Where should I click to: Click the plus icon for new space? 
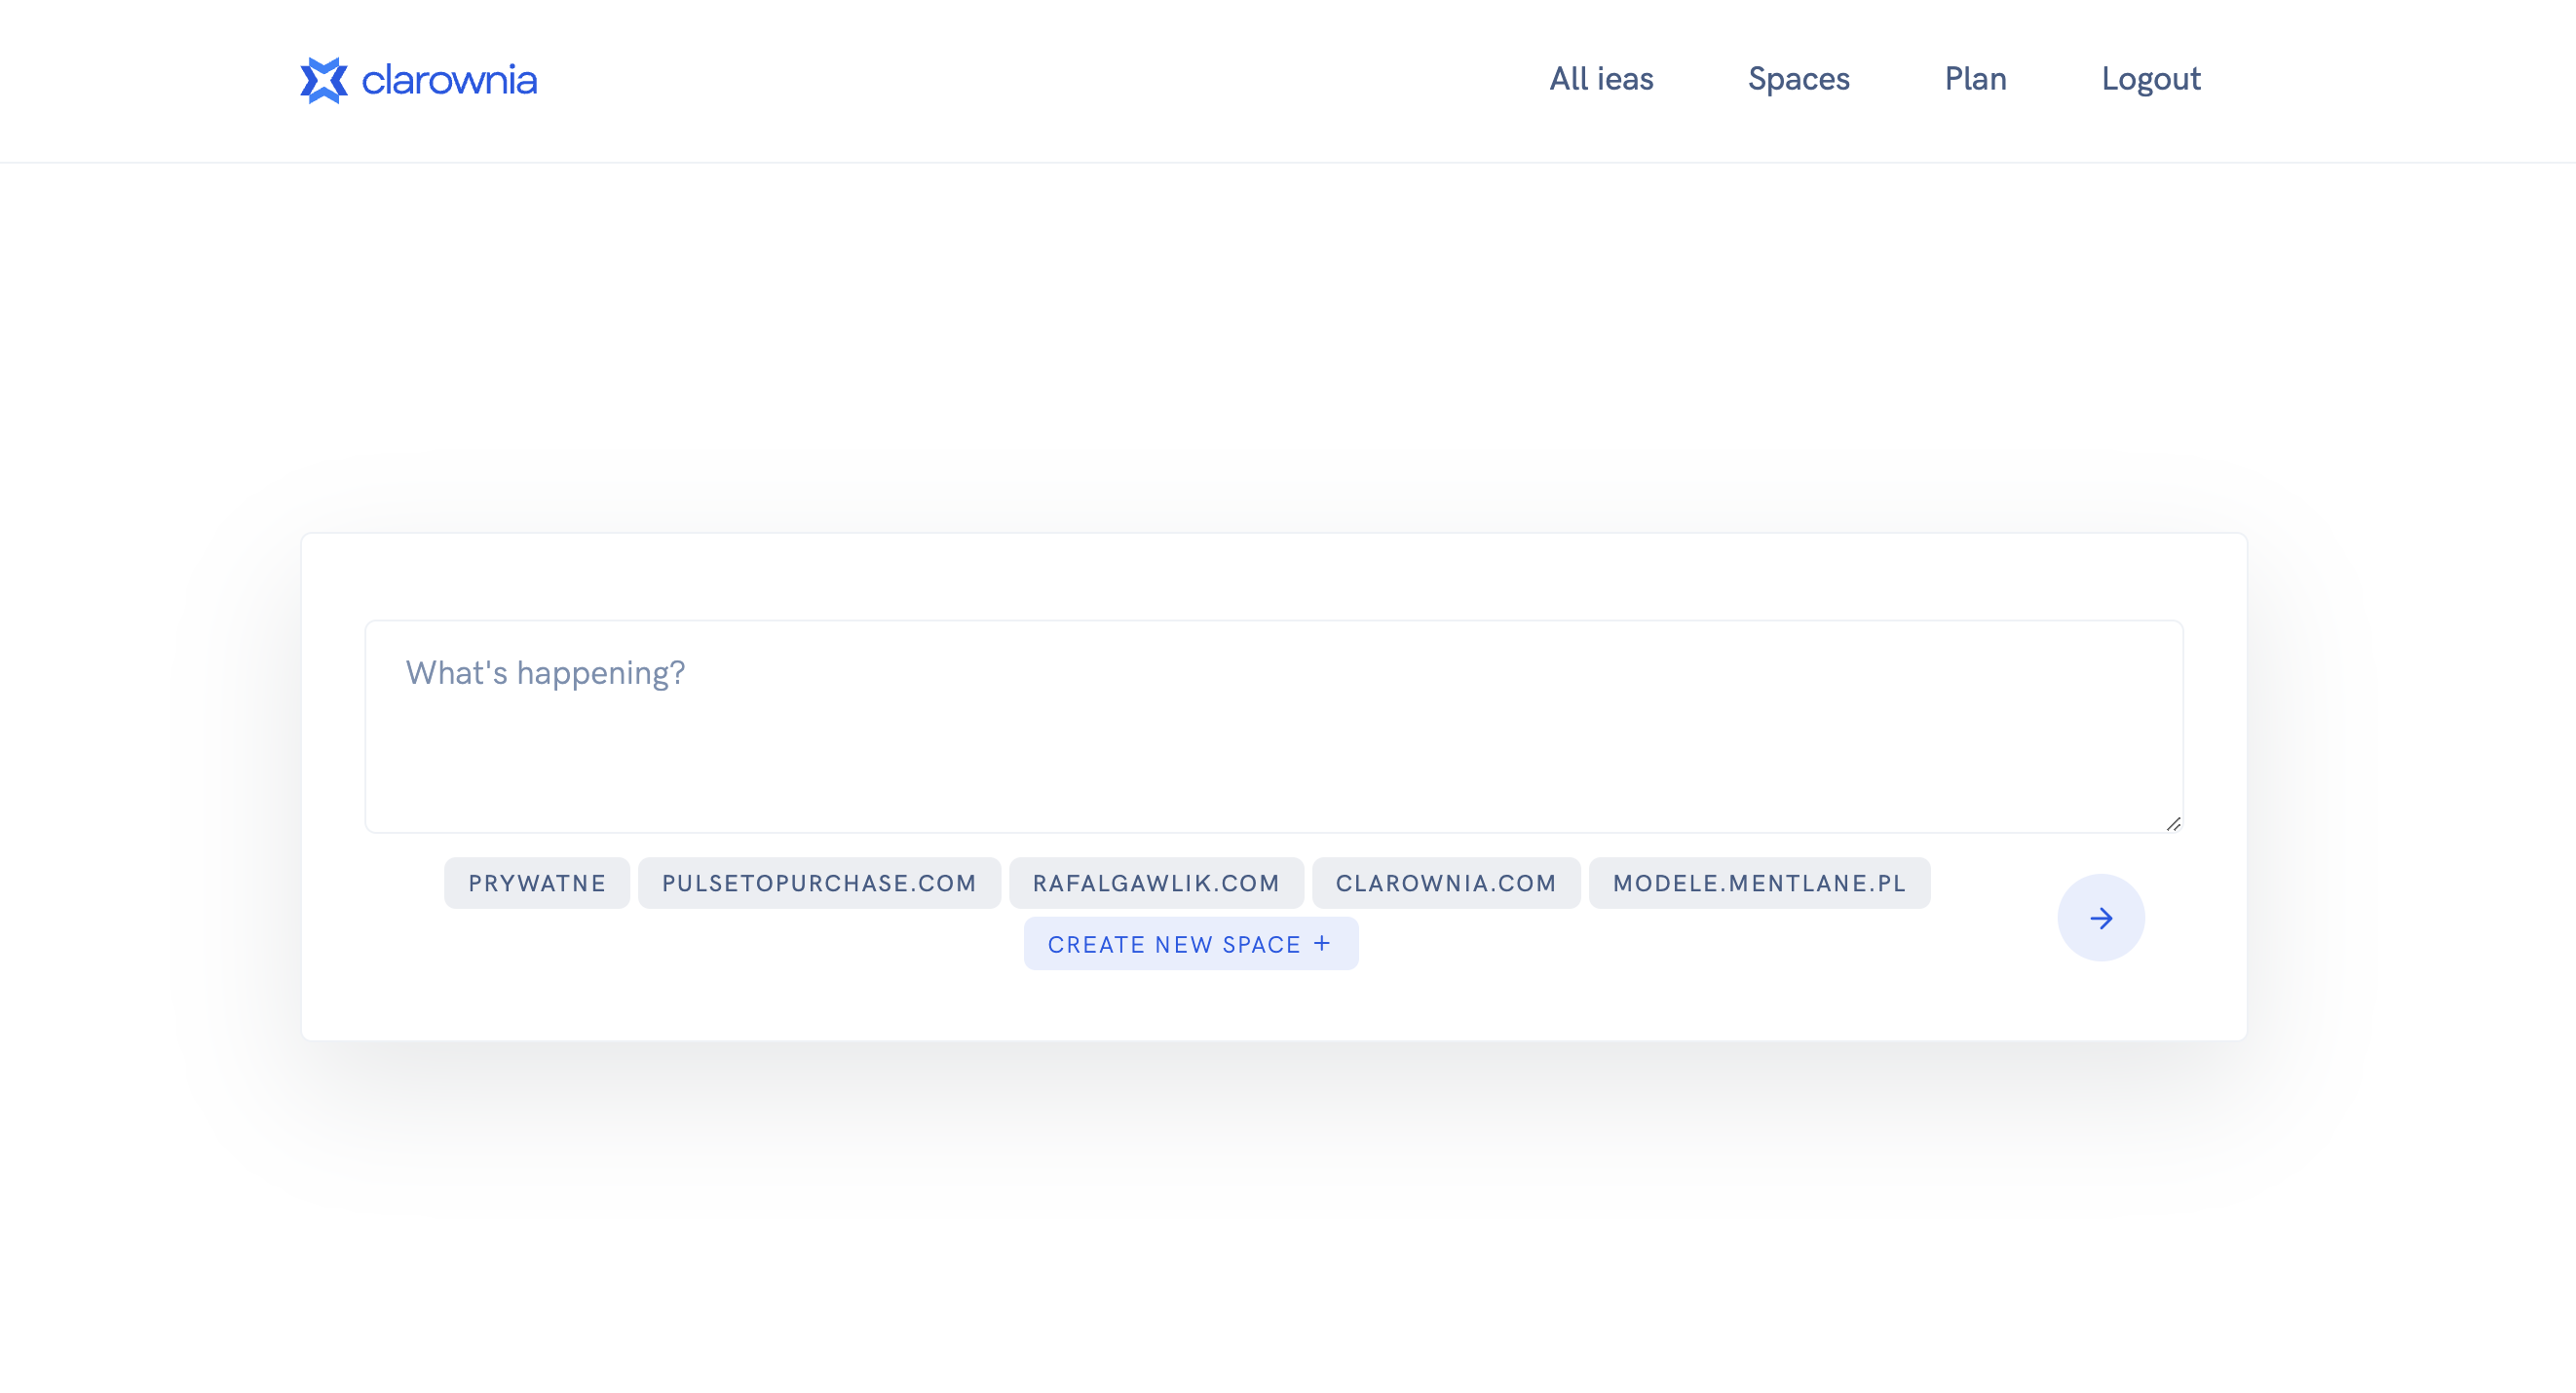(1322, 943)
